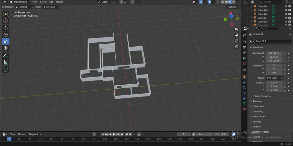The height and width of the screenshot is (146, 293).
Task: Hide Cube.026 in viewport with eye icon
Action: pos(286,14)
